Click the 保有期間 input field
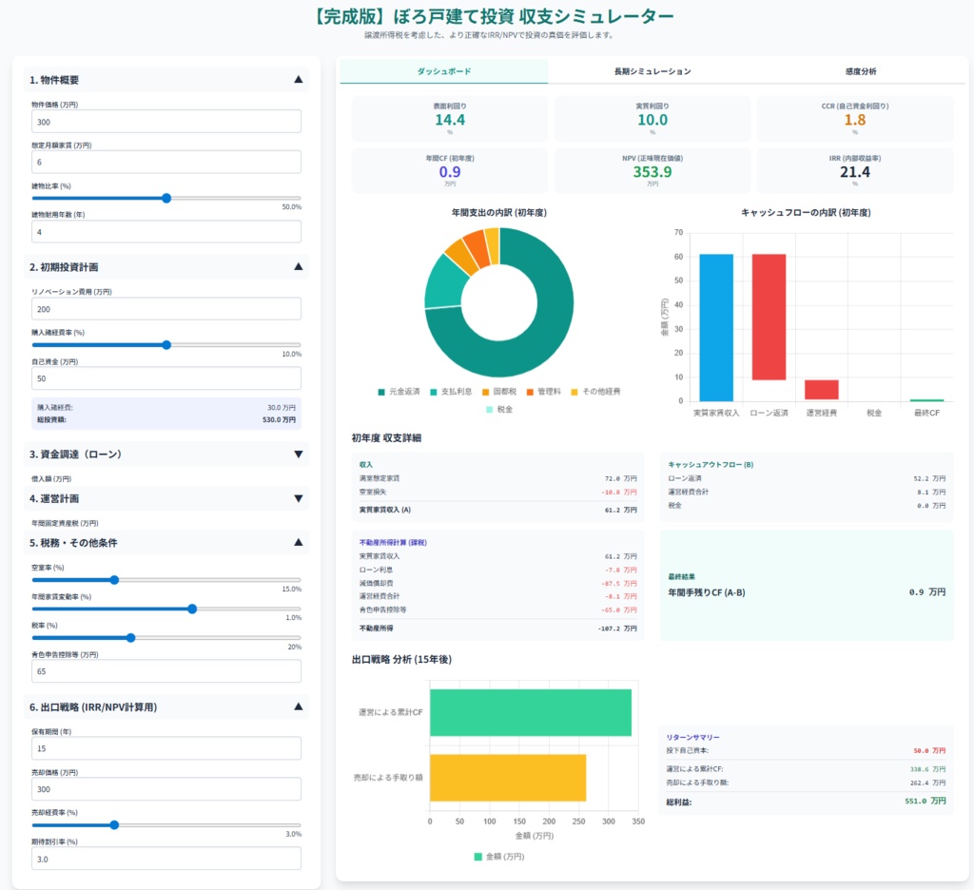The width and height of the screenshot is (974, 890). [166, 748]
